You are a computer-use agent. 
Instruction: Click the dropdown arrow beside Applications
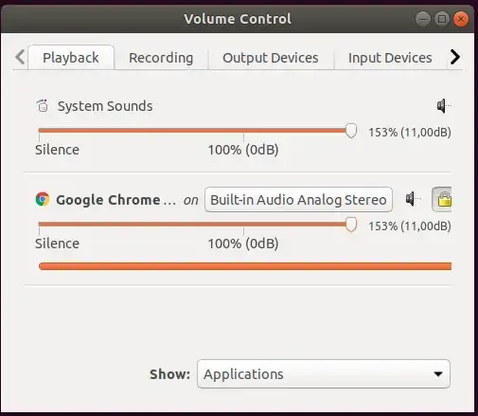point(438,374)
